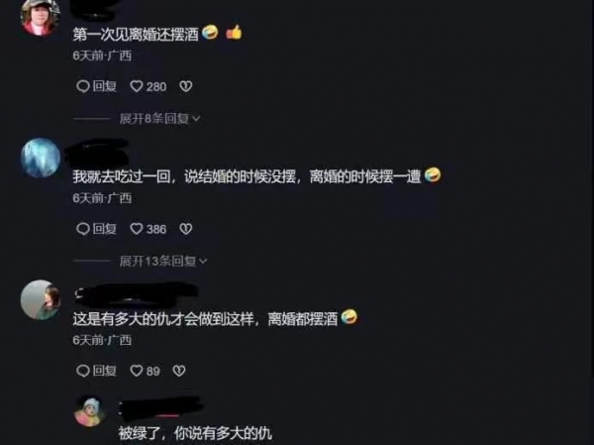Viewport: 594px width, 445px height.
Task: Open the baby avatar of the reply author
Action: tap(90, 411)
